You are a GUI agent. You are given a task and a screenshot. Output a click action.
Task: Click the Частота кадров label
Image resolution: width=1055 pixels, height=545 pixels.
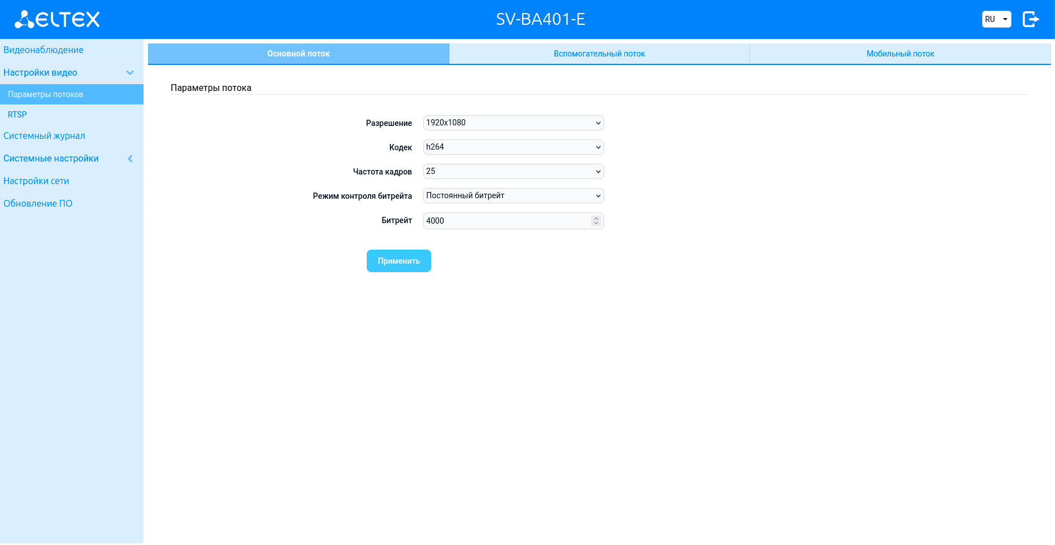point(383,172)
